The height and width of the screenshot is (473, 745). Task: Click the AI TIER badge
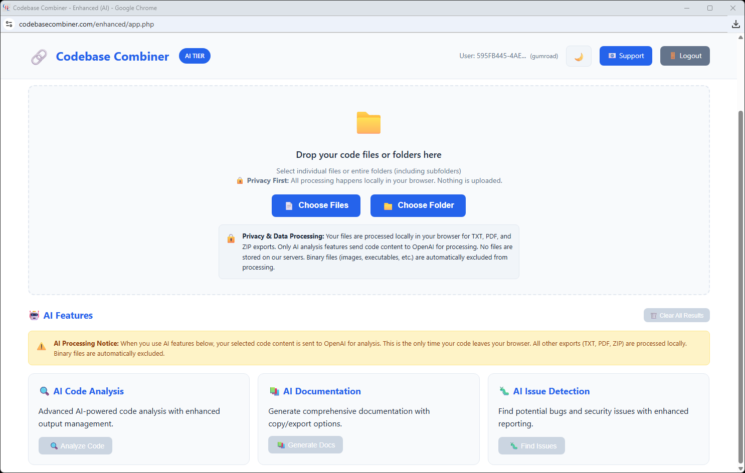(x=195, y=56)
